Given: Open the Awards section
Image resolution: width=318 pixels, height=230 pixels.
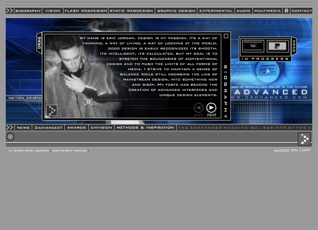Looking at the screenshot, I should (x=77, y=128).
